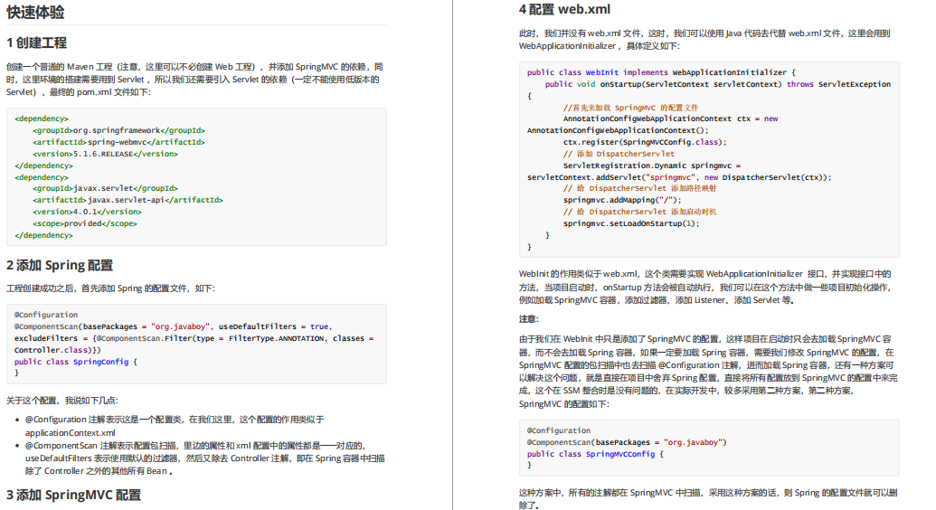
Task: Click the provided scope line
Action: coord(85,223)
